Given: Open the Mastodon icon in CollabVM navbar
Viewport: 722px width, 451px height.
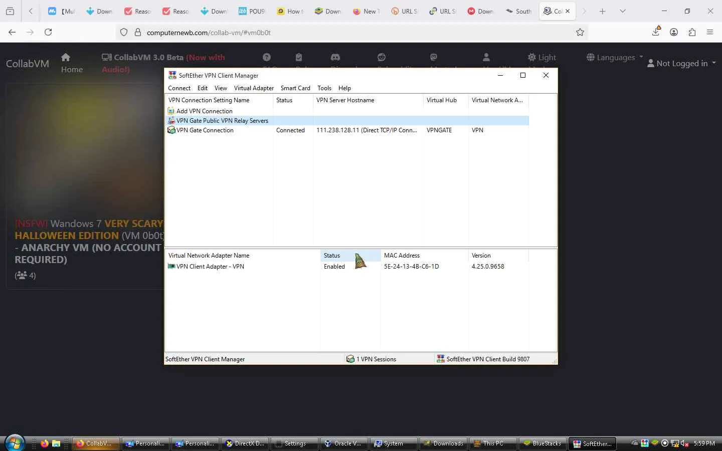Looking at the screenshot, I should click(x=434, y=57).
